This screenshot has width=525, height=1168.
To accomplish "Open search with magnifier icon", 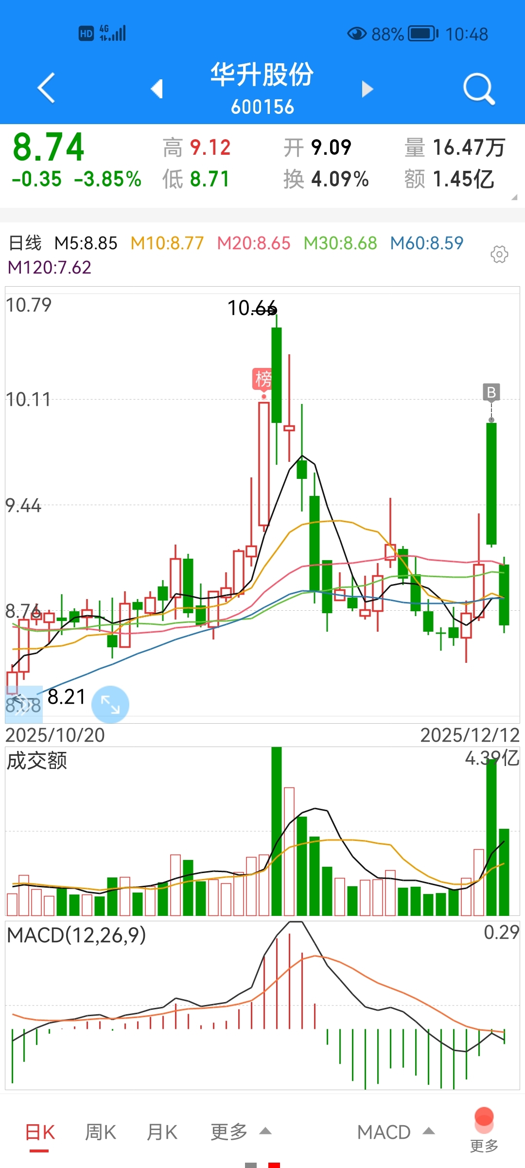I will (x=479, y=89).
